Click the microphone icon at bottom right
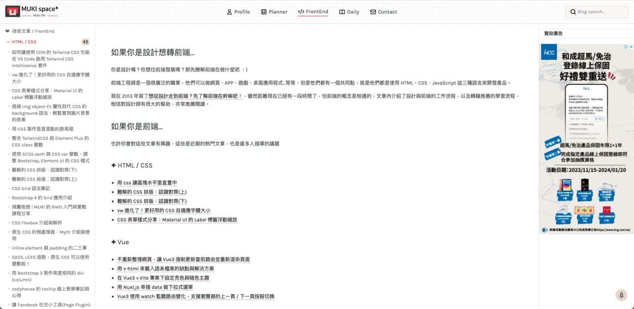 coord(621,295)
